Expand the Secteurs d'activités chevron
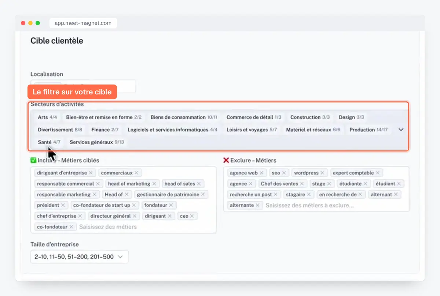Image resolution: width=440 pixels, height=296 pixels. tap(401, 130)
